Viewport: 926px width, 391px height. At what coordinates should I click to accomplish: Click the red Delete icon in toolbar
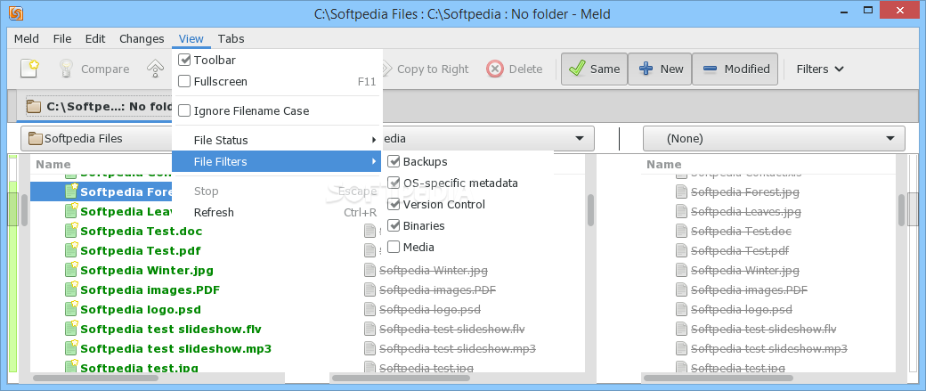(x=495, y=69)
